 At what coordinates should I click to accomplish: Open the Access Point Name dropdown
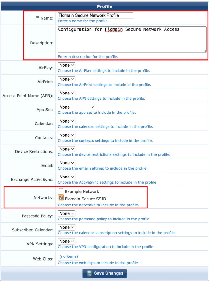click(x=66, y=93)
